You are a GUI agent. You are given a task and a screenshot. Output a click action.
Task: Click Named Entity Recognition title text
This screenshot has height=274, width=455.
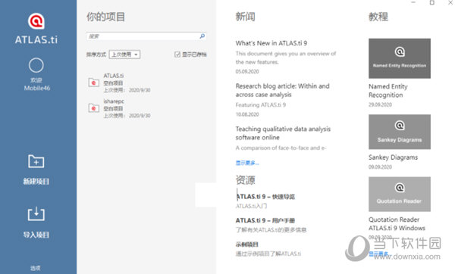388,91
